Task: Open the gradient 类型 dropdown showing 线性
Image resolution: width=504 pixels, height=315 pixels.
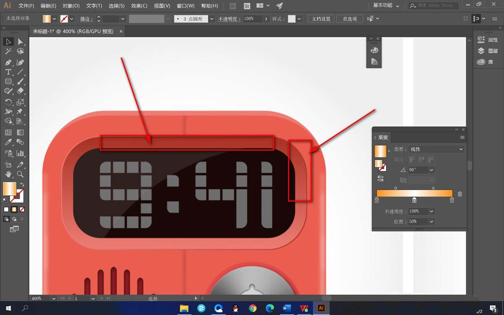Action: point(436,149)
